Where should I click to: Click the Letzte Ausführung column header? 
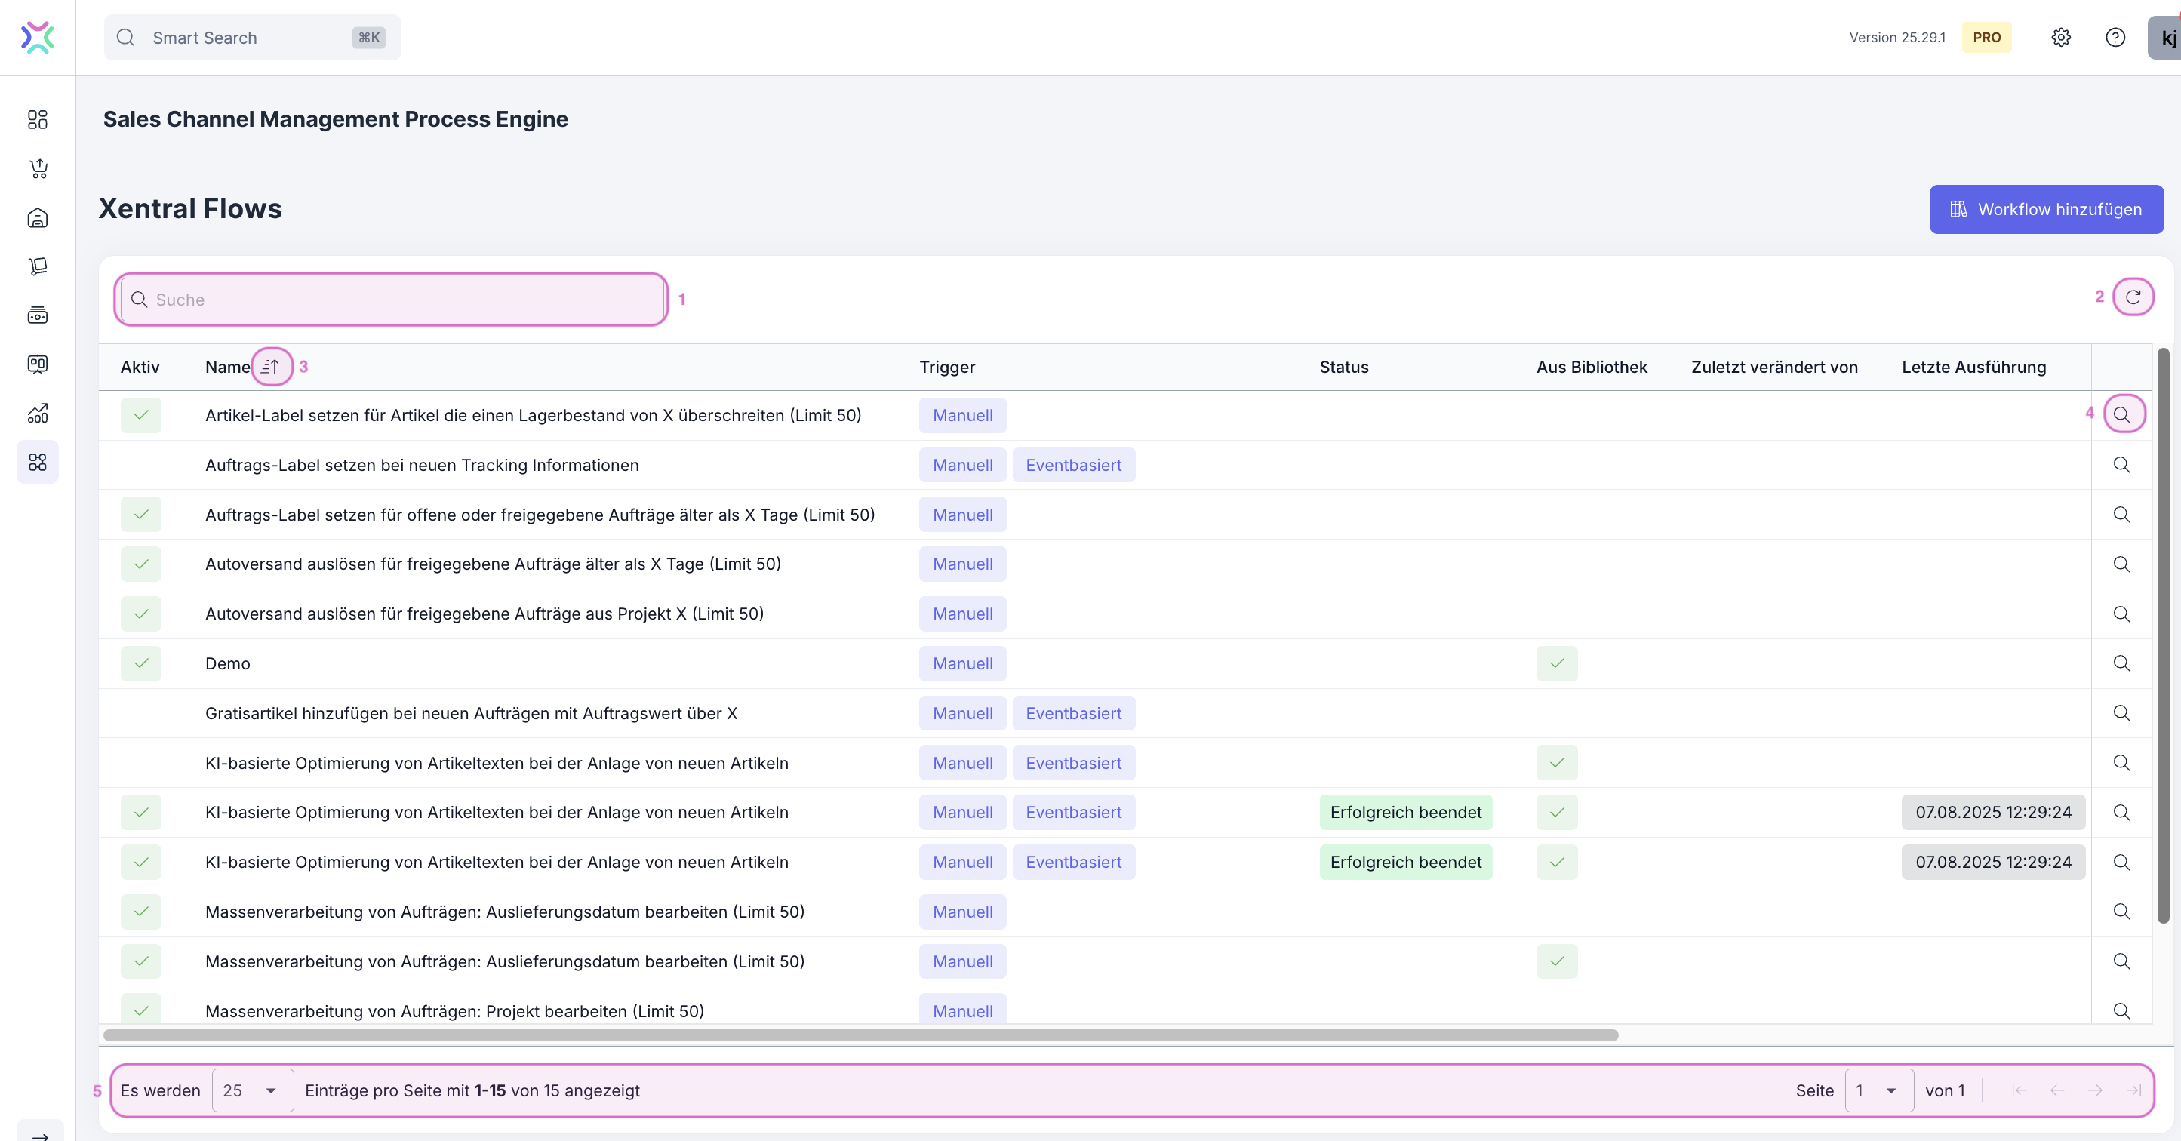point(1973,367)
